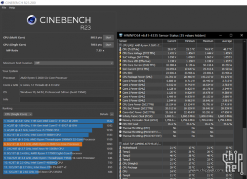Expand the ranking Details arrow
Image resolution: width=247 pixels, height=179 pixels.
click(x=112, y=114)
